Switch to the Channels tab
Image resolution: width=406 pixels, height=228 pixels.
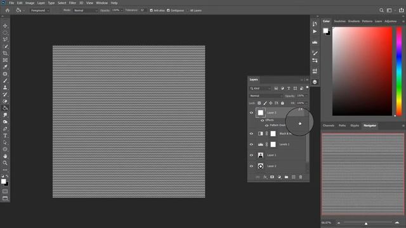(329, 125)
